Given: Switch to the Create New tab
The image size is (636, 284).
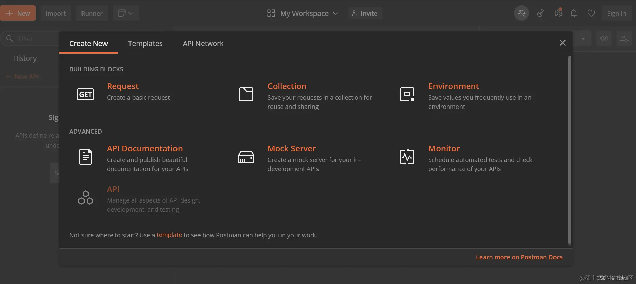Looking at the screenshot, I should [x=89, y=43].
